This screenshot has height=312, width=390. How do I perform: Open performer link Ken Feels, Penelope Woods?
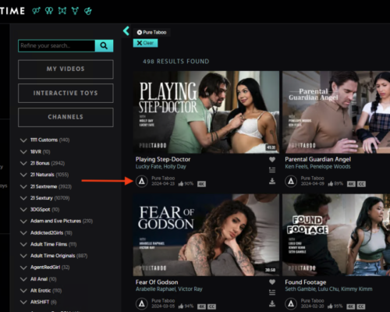[317, 167]
